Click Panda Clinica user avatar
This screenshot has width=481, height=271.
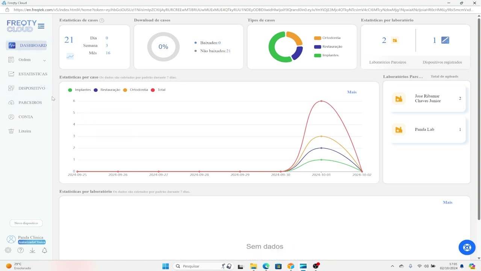tap(12, 239)
